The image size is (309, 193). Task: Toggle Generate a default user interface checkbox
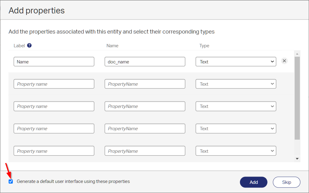point(11,181)
